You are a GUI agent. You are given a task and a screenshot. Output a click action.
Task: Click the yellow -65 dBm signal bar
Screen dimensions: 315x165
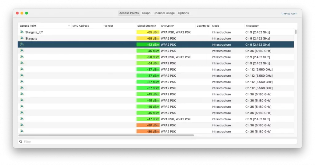click(148, 32)
